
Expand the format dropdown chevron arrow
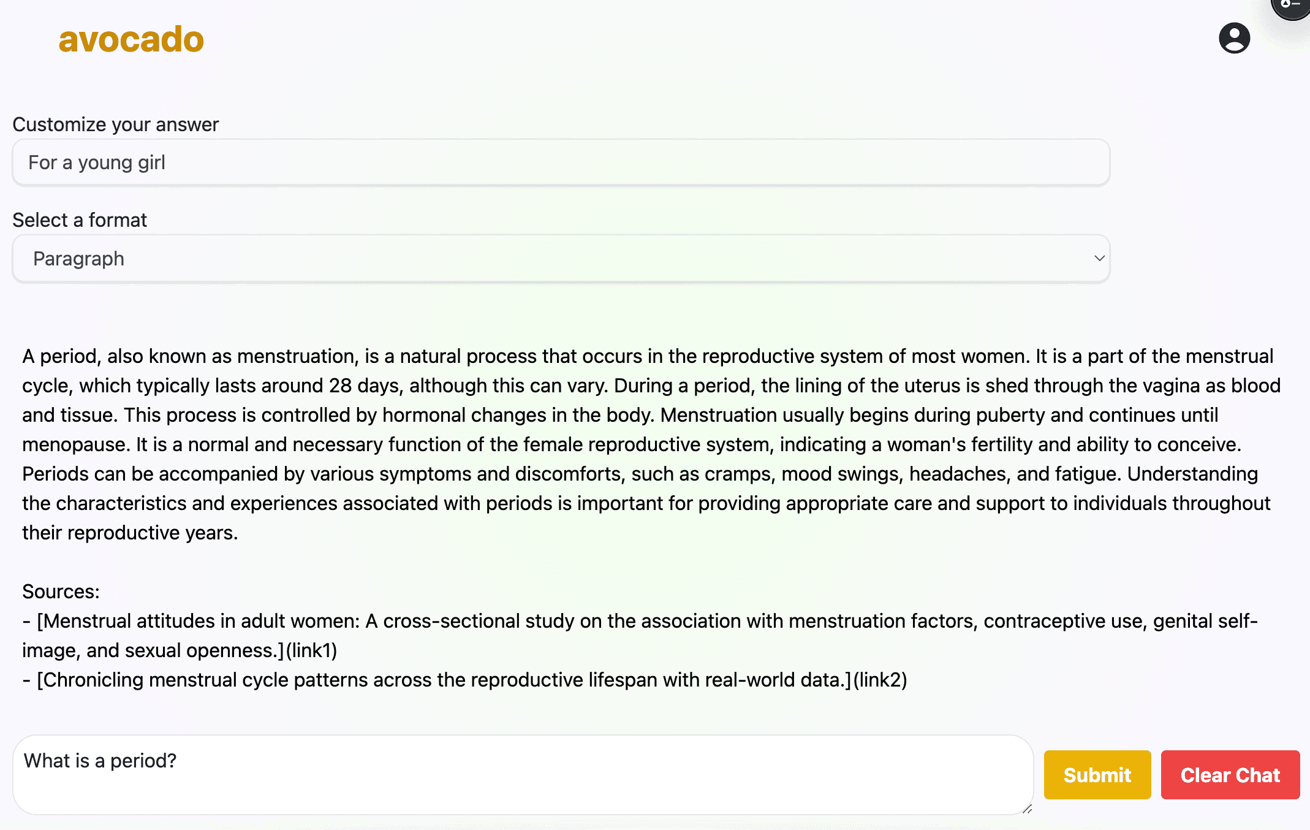tap(1099, 258)
